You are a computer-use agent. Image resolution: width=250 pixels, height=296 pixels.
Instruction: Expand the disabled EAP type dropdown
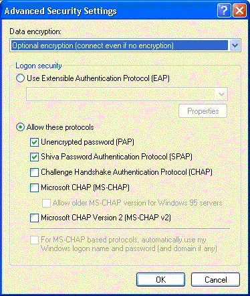[221, 94]
